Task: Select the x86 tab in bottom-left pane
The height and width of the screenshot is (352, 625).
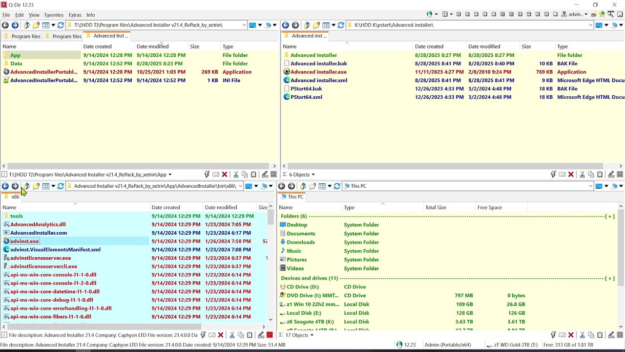Action: point(12,197)
